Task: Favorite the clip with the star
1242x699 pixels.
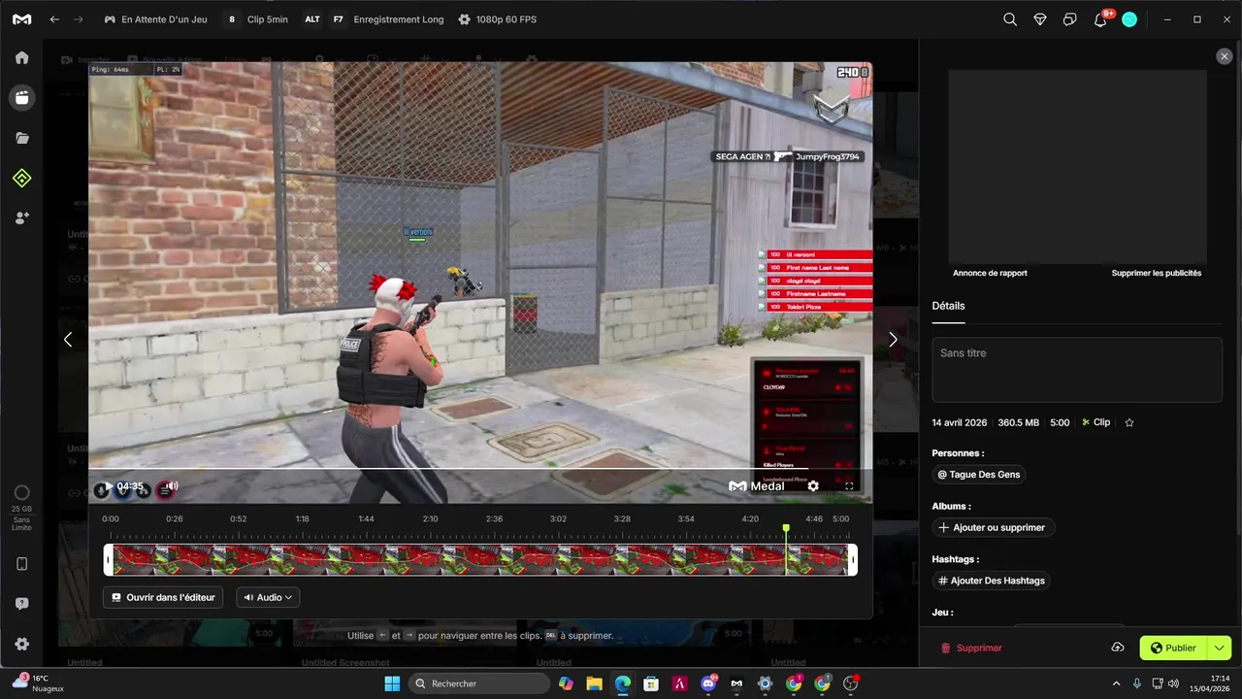Action: 1129,422
